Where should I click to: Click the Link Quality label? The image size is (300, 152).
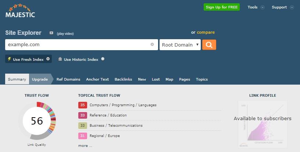click(x=36, y=145)
